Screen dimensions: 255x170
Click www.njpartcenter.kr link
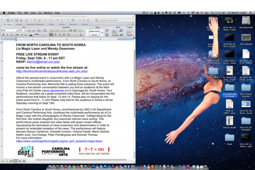click(55, 91)
